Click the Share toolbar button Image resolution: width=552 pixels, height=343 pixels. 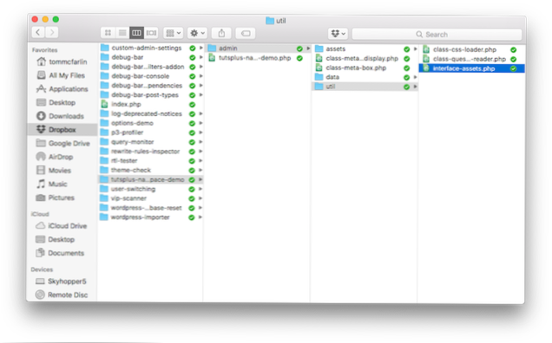221,33
